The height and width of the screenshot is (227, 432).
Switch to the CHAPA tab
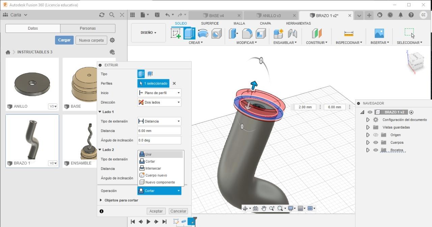pos(265,23)
